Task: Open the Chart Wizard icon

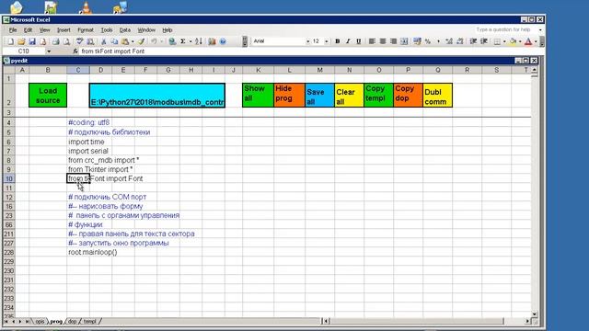Action: click(x=212, y=41)
